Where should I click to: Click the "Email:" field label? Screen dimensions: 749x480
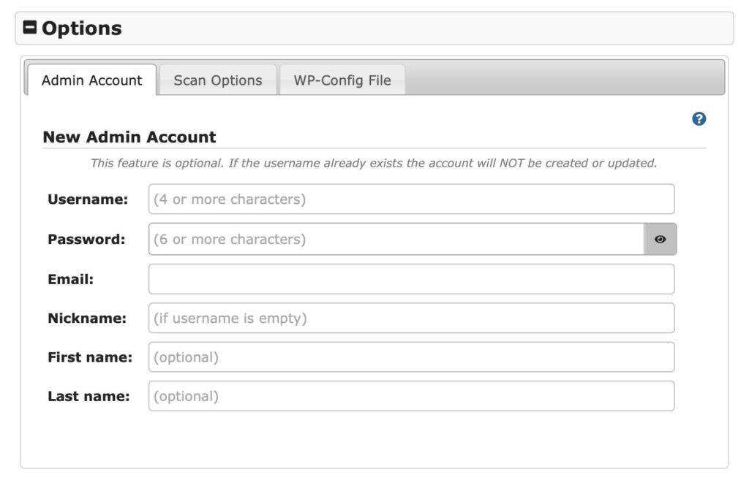point(70,279)
